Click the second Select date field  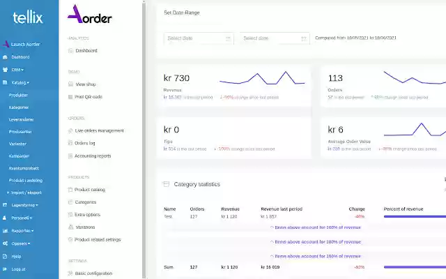click(x=275, y=38)
